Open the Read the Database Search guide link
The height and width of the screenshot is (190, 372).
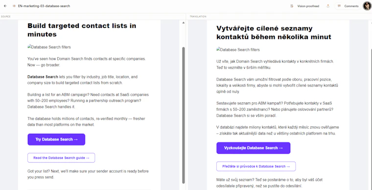pyautogui.click(x=61, y=158)
